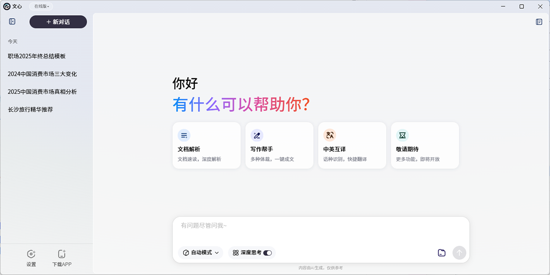The image size is (550, 275).
Task: Open the 在线版 version dropdown
Action: 42,6
